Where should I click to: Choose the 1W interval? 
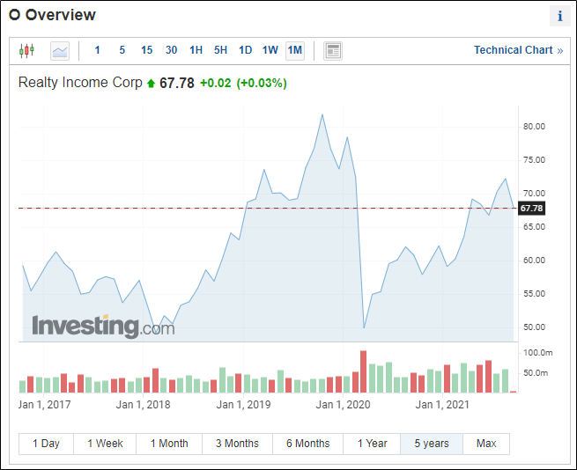click(270, 50)
